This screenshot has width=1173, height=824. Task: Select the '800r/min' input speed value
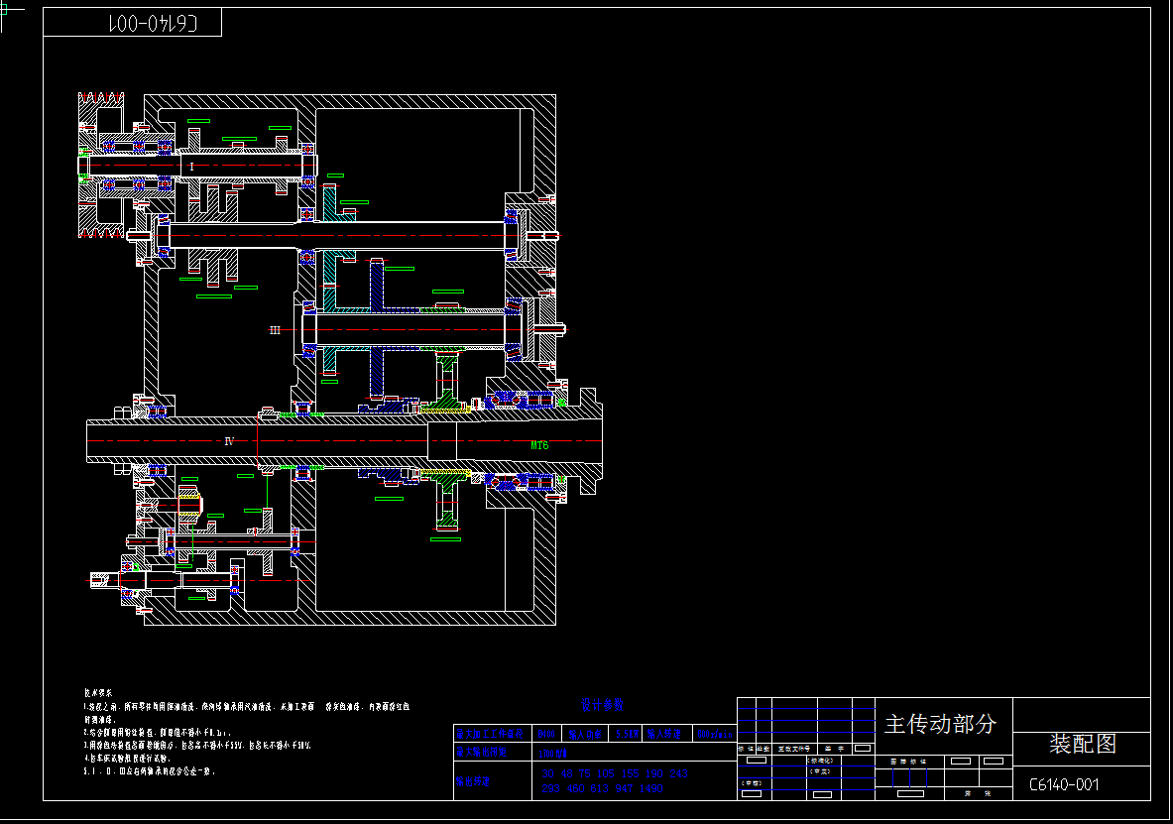point(715,734)
